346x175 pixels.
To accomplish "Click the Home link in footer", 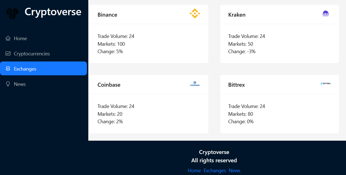I will (194, 171).
